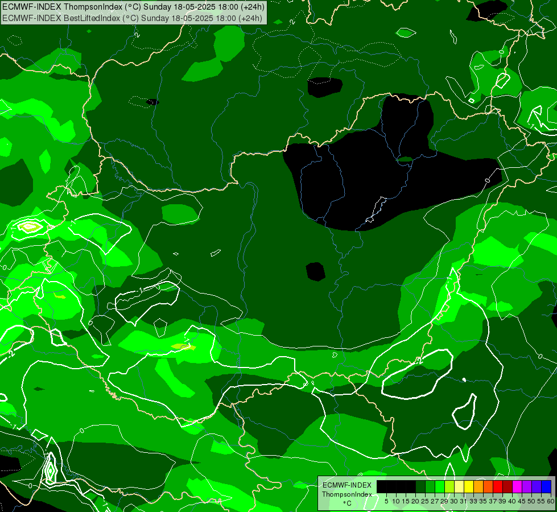This screenshot has height=512, width=557.
Task: Click the medium green 25–27 legend swatch
Action: [430, 487]
